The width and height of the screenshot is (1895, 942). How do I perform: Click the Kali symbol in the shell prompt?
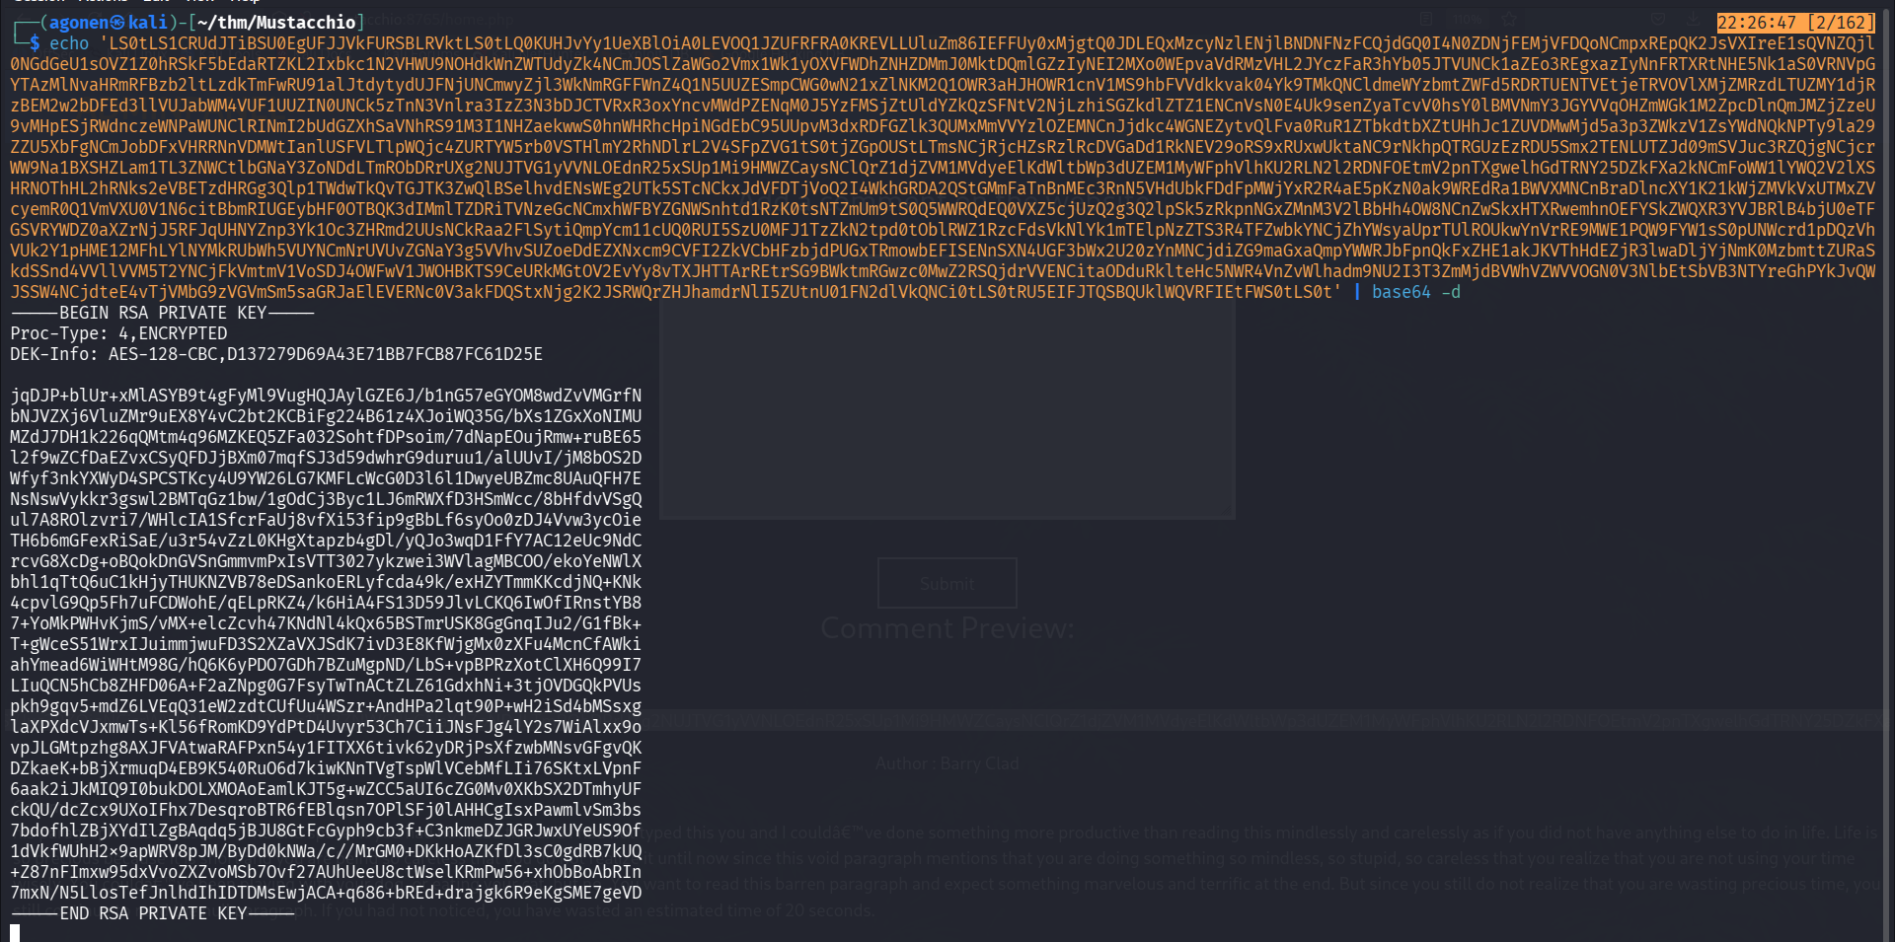116,22
